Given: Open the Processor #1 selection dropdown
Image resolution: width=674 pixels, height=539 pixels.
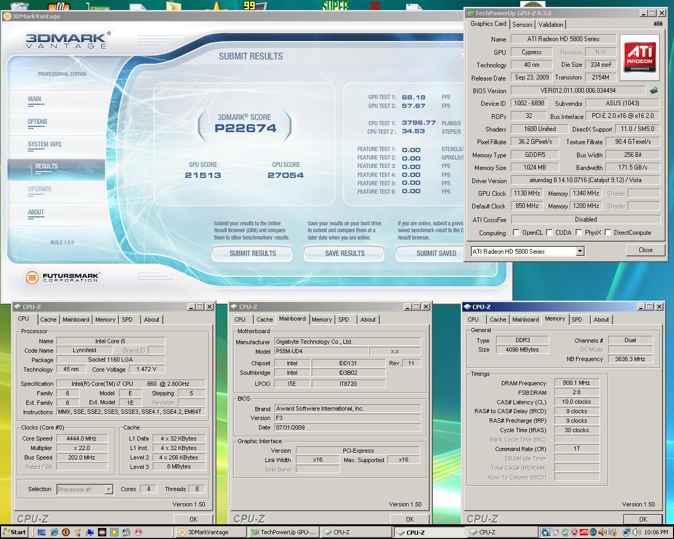Looking at the screenshot, I should tap(108, 490).
